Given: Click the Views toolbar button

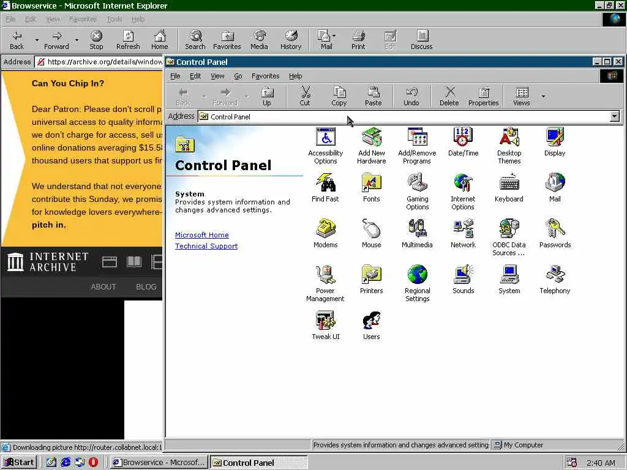Looking at the screenshot, I should point(522,97).
